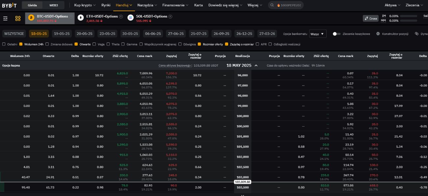The width and height of the screenshot is (428, 196).
Task: Click the Bybit logo
Action: pos(9,5)
